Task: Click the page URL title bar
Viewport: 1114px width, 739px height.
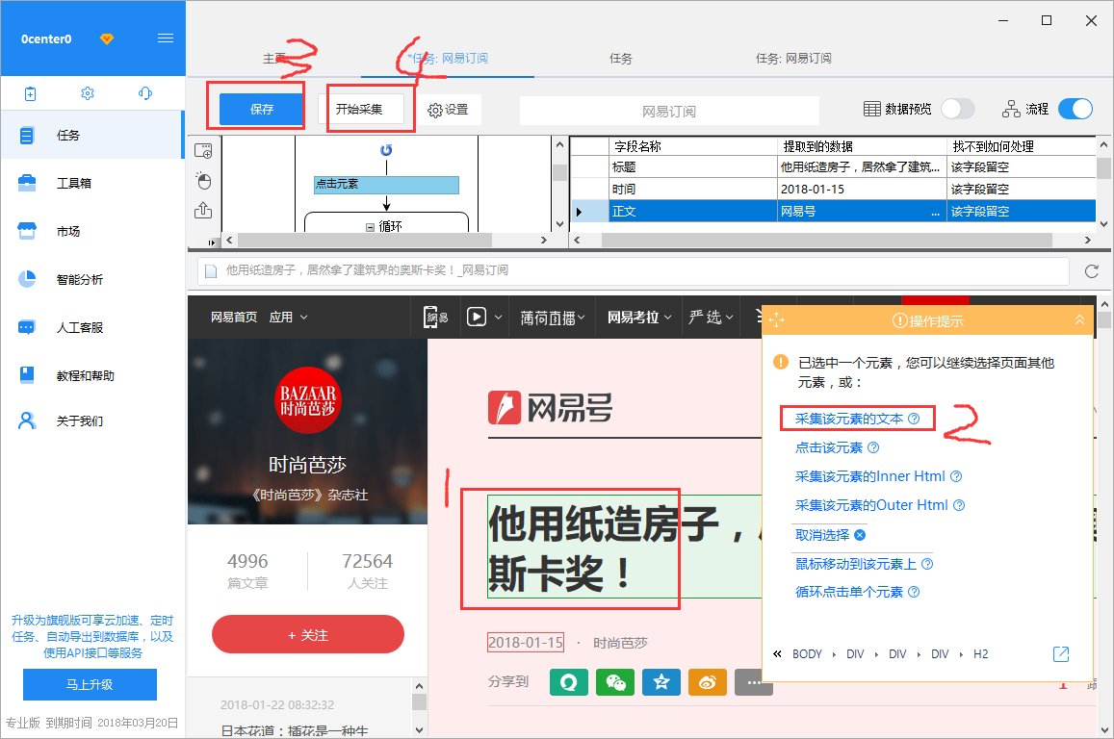Action: pos(633,270)
